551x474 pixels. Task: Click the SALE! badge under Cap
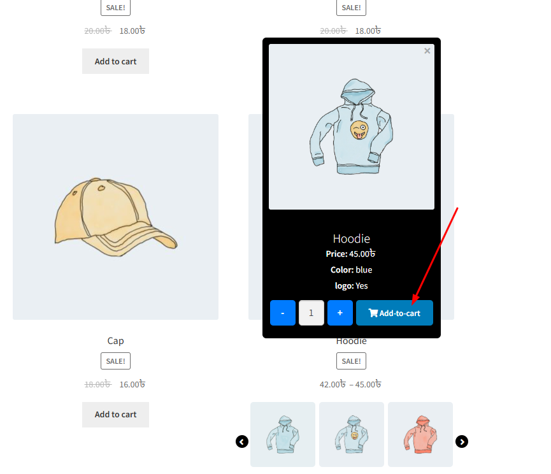115,361
